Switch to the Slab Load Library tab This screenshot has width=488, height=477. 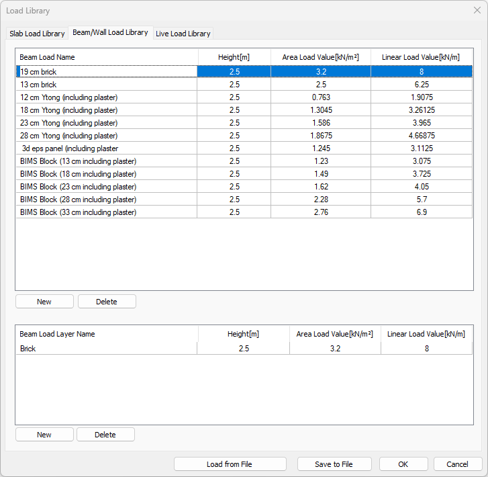37,34
